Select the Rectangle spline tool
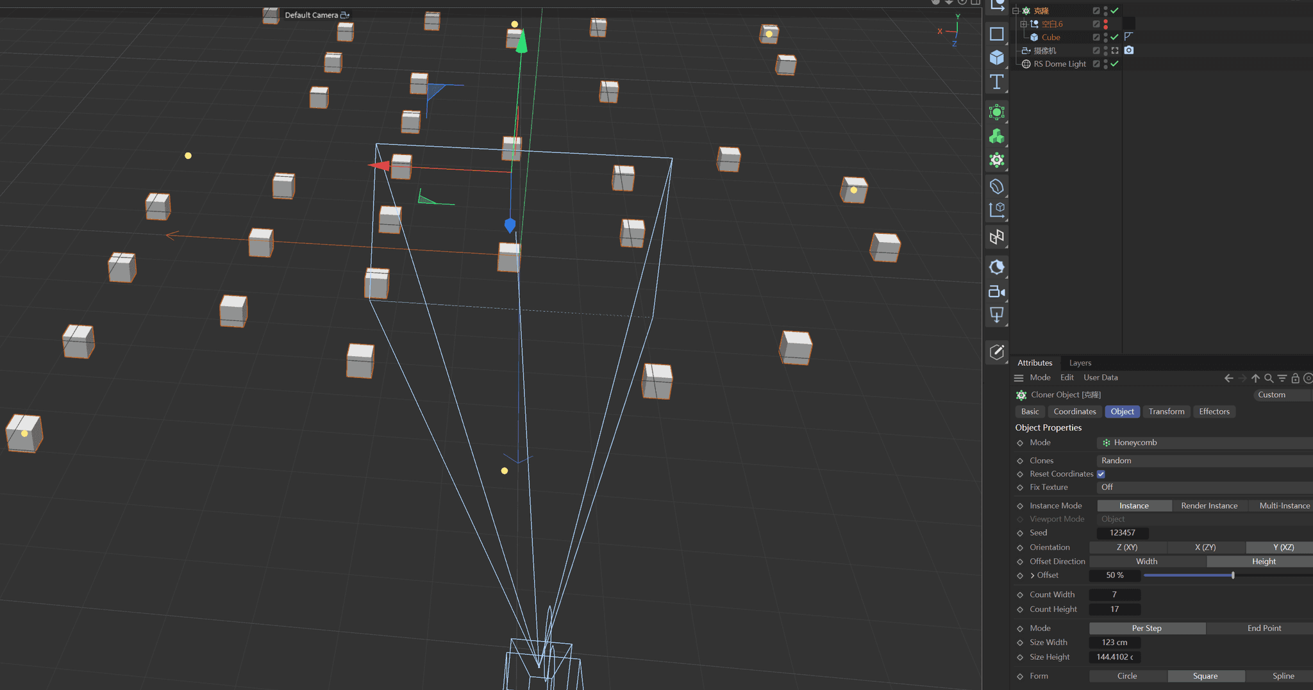The width and height of the screenshot is (1313, 690). click(x=996, y=33)
